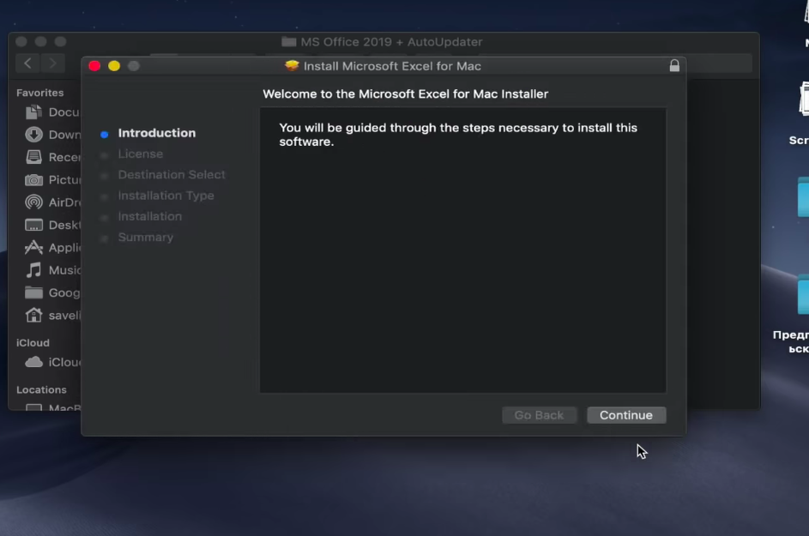Go back in the Finder window
Image resolution: width=809 pixels, height=536 pixels.
point(27,63)
